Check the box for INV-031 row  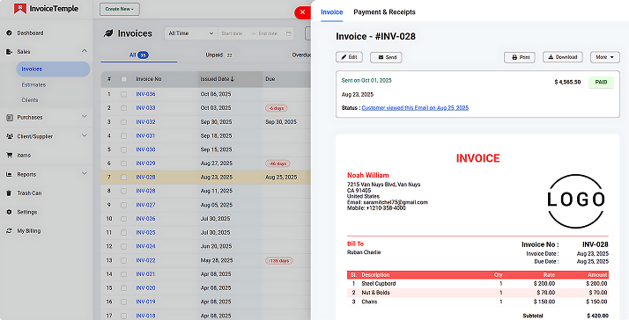pyautogui.click(x=123, y=135)
